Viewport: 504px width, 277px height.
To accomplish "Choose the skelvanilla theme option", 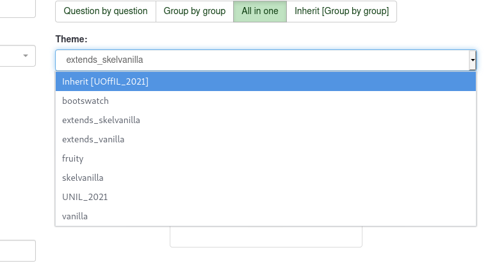I will [266, 178].
